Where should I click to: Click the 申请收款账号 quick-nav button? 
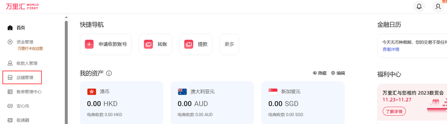pos(106,44)
